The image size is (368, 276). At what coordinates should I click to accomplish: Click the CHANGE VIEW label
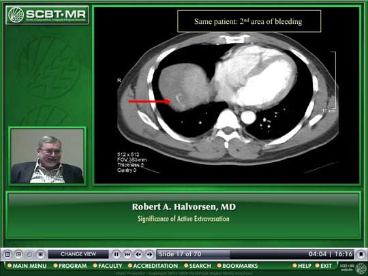[78, 254]
